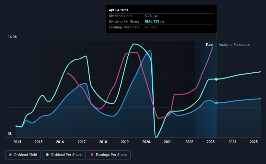Click the 'Analysts Forecasts' label
Screen dimensions: 266x164
pyautogui.click(x=234, y=45)
